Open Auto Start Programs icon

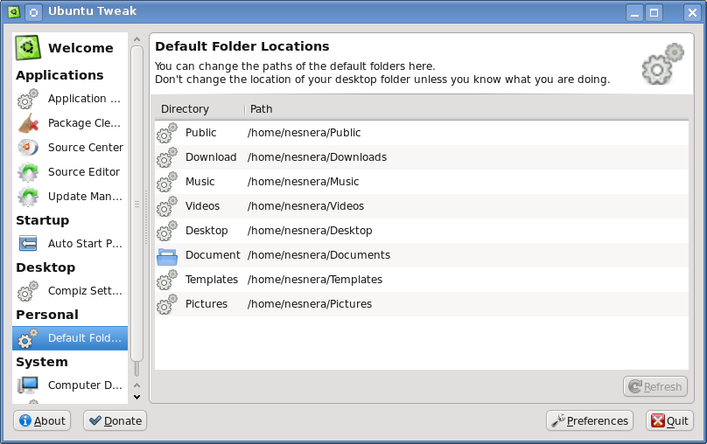[x=28, y=244]
